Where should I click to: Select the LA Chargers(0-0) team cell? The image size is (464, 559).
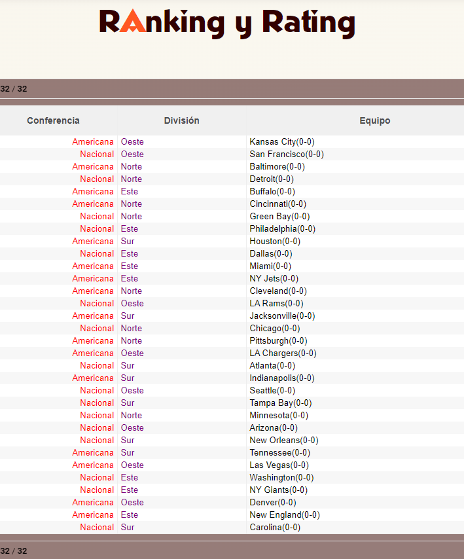283,353
